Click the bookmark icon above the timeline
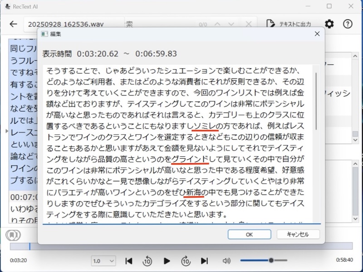This screenshot has width=363, height=272. (13, 235)
